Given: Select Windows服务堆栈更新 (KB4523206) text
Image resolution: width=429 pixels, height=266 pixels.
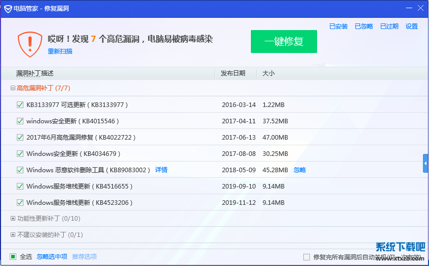Looking at the screenshot, I should [79, 203].
